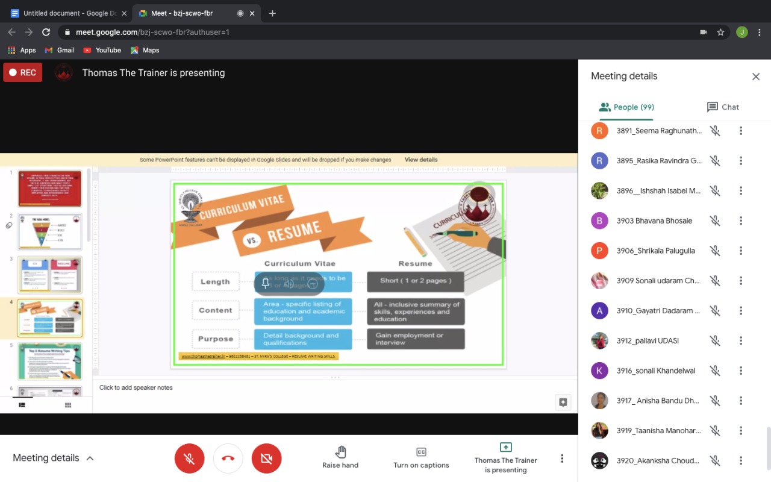Toggle the camera off button

pyautogui.click(x=266, y=459)
